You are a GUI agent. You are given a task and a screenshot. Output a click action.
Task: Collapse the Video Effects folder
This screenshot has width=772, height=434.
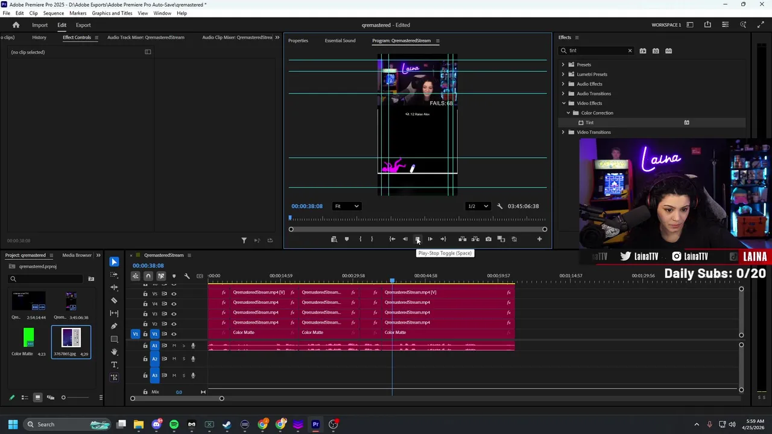click(563, 103)
